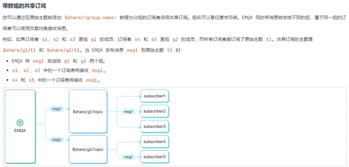Viewport: 349px width, 167px height.
Task: Click the bullet line starting s1、s2、s3
Action: click(x=59, y=71)
